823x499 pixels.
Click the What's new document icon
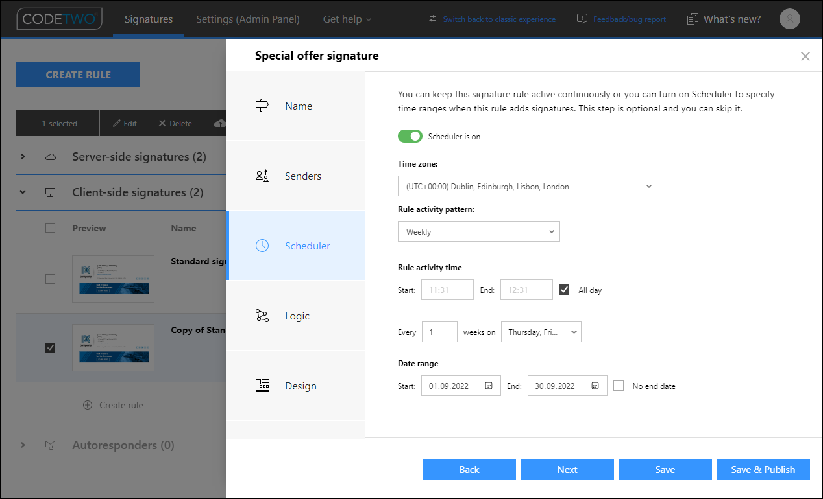[x=693, y=19]
